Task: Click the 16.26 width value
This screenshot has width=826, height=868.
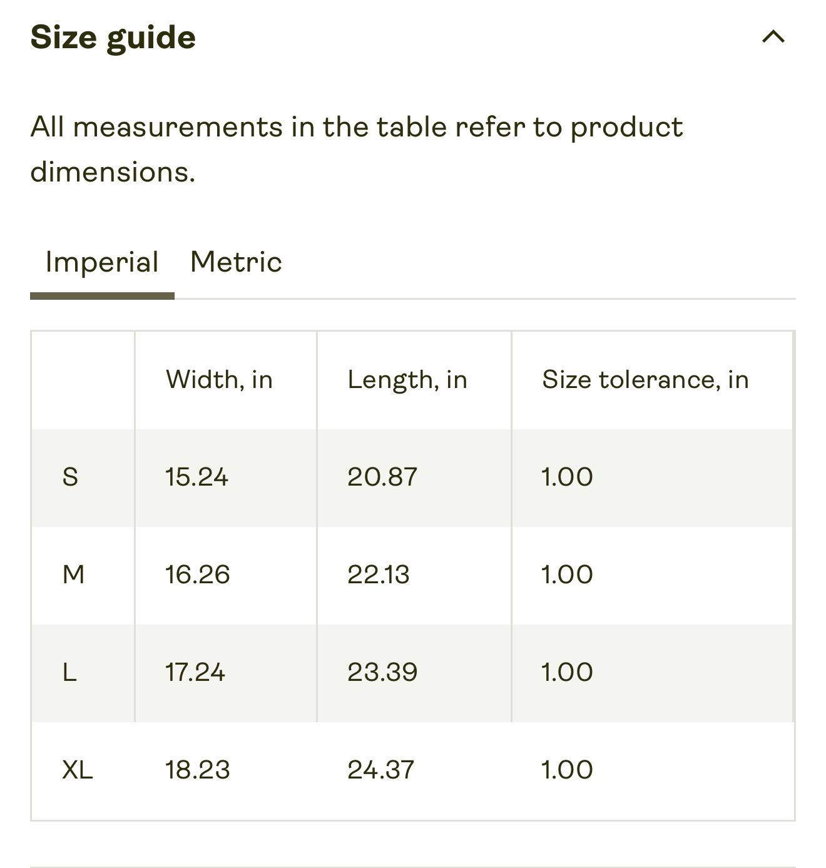Action: pos(197,574)
